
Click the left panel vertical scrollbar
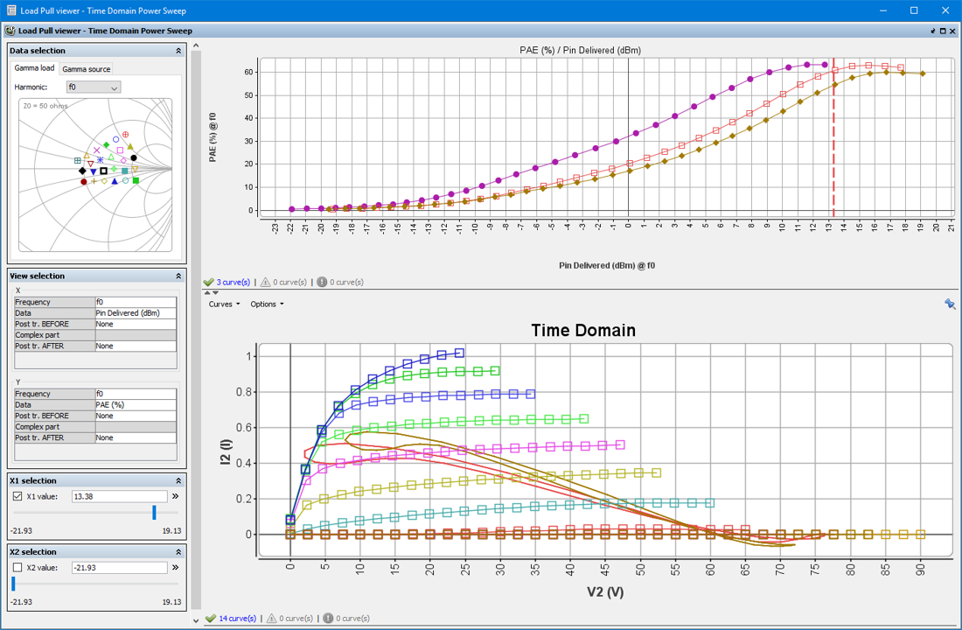(196, 332)
